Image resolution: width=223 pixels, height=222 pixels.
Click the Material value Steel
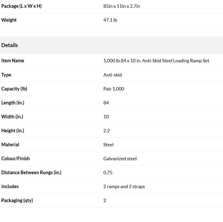point(108,145)
